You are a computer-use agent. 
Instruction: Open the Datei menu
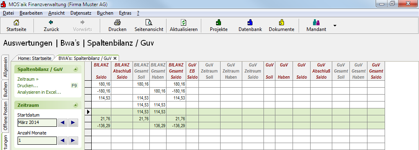[8, 13]
